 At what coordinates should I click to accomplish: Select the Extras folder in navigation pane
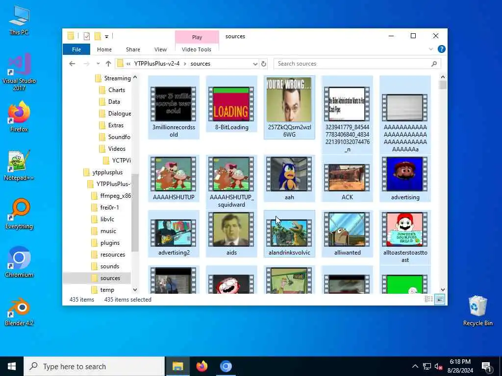point(111,125)
